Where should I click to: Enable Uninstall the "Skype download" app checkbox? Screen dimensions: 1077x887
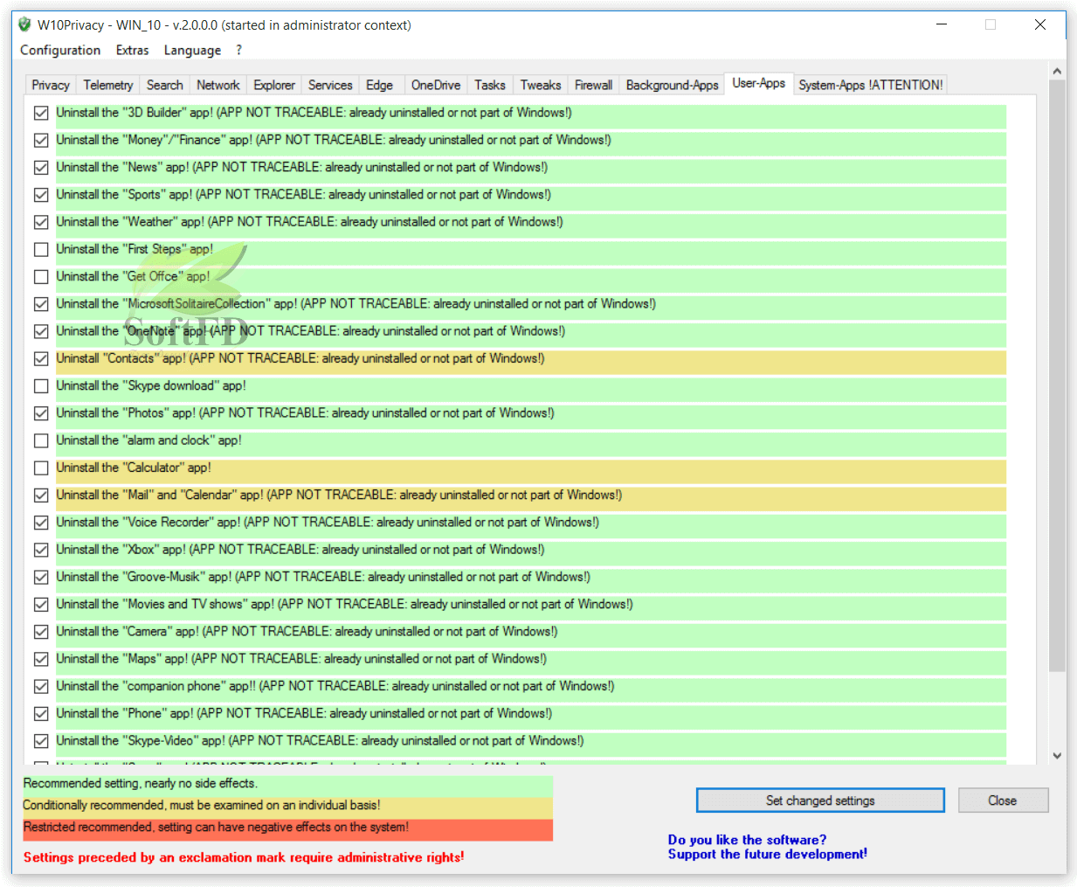(41, 385)
